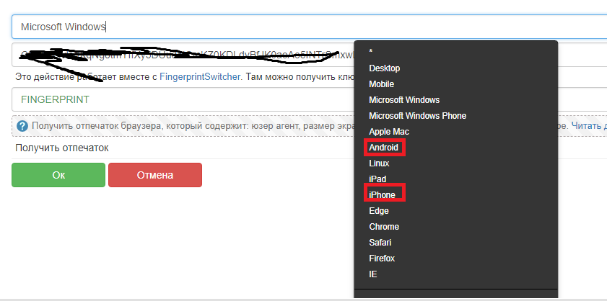Click the FINGERPRINT variable input field
Viewport: 607px width, 301px height.
click(180, 99)
